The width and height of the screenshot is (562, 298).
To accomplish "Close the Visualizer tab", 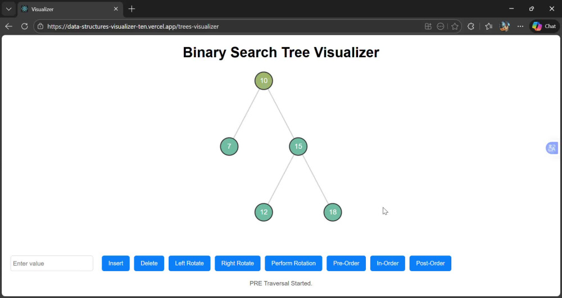I will 116,9.
